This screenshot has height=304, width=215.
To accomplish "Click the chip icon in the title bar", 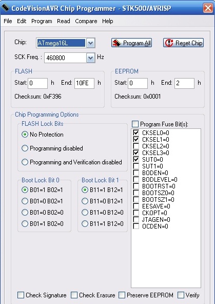I will click(6, 8).
